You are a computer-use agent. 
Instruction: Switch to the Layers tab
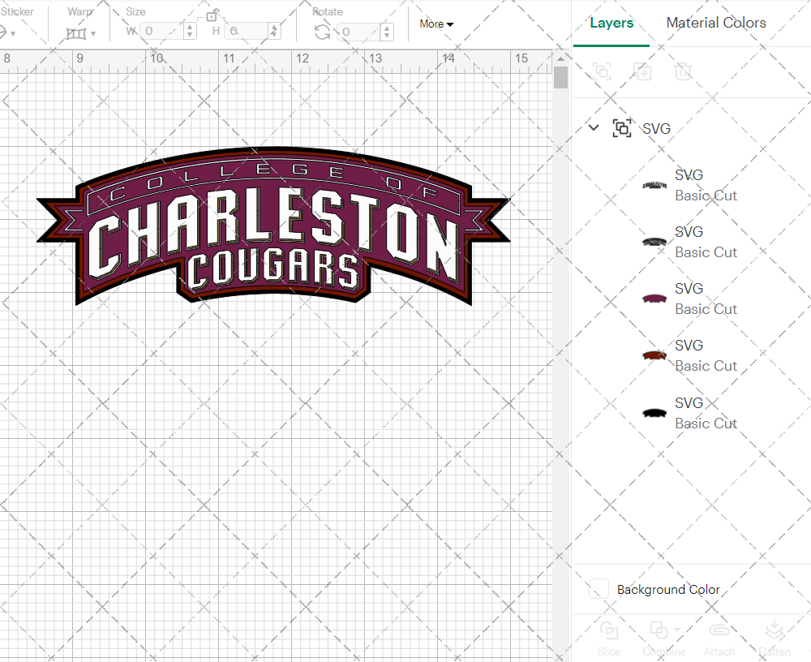(x=611, y=23)
